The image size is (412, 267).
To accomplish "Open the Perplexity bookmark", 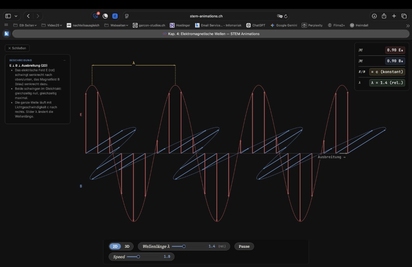I will 312,25.
